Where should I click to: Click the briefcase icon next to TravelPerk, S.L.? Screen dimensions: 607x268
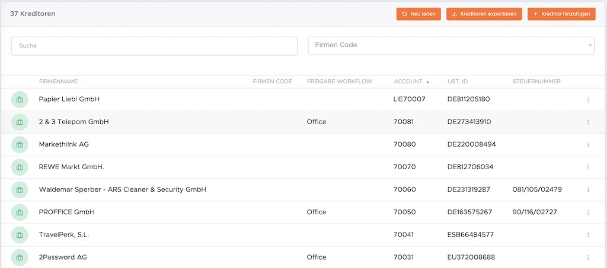point(20,235)
